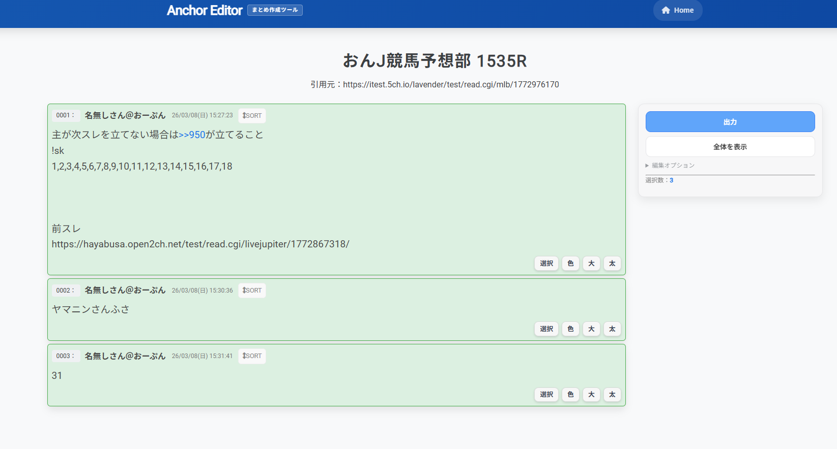Screen dimensions: 837x449
Task: Apply 色 color to post 0002
Action: pos(570,329)
